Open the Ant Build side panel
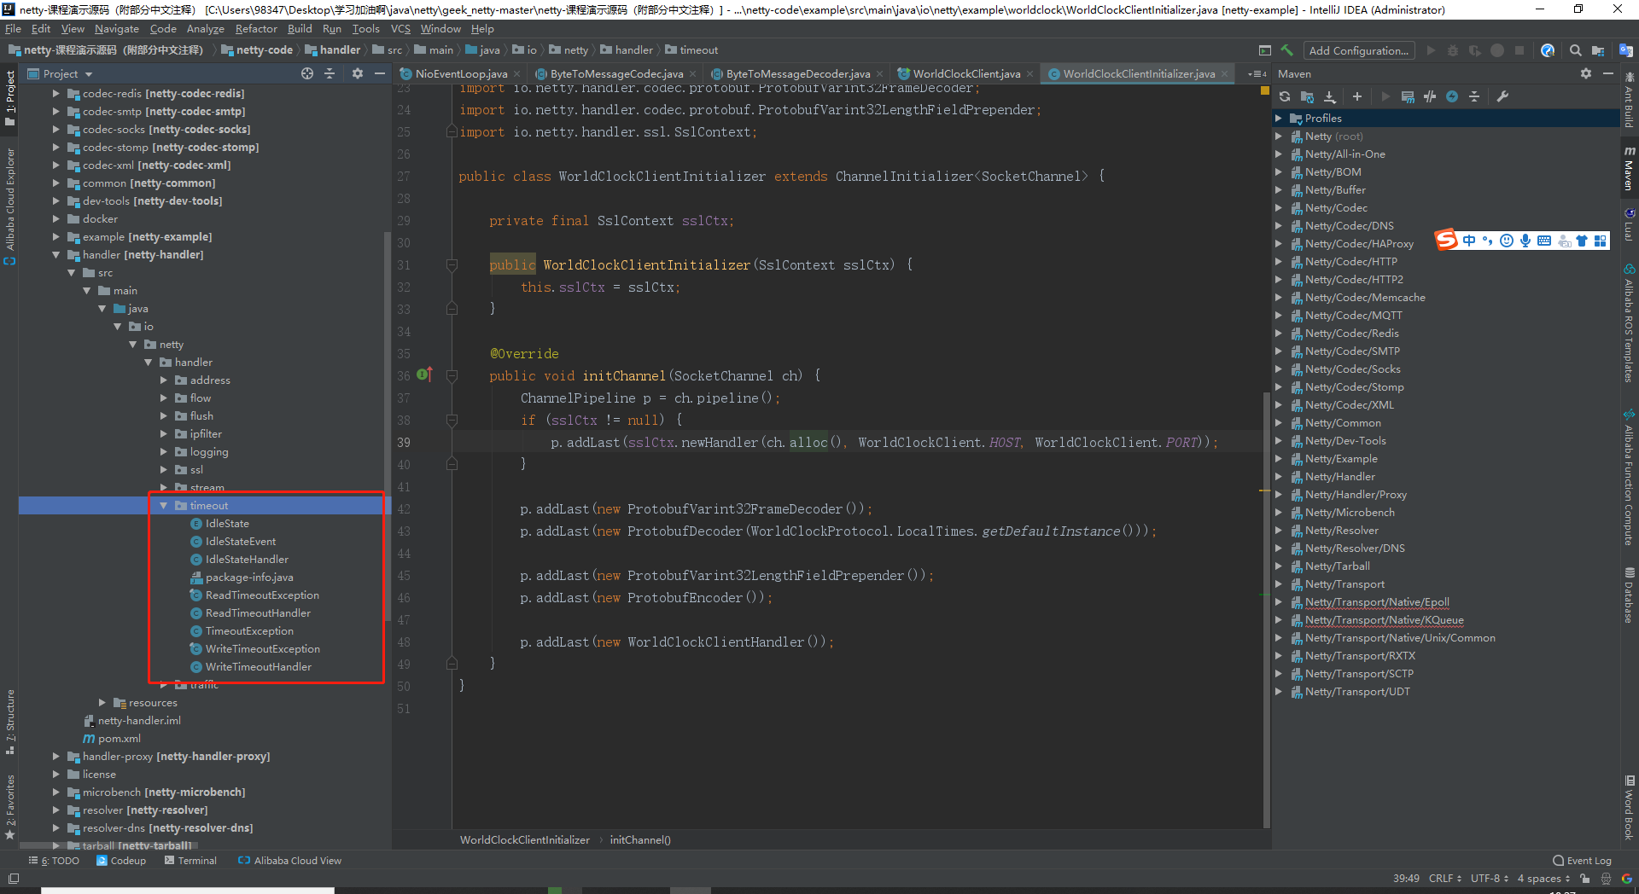 pos(1629,101)
